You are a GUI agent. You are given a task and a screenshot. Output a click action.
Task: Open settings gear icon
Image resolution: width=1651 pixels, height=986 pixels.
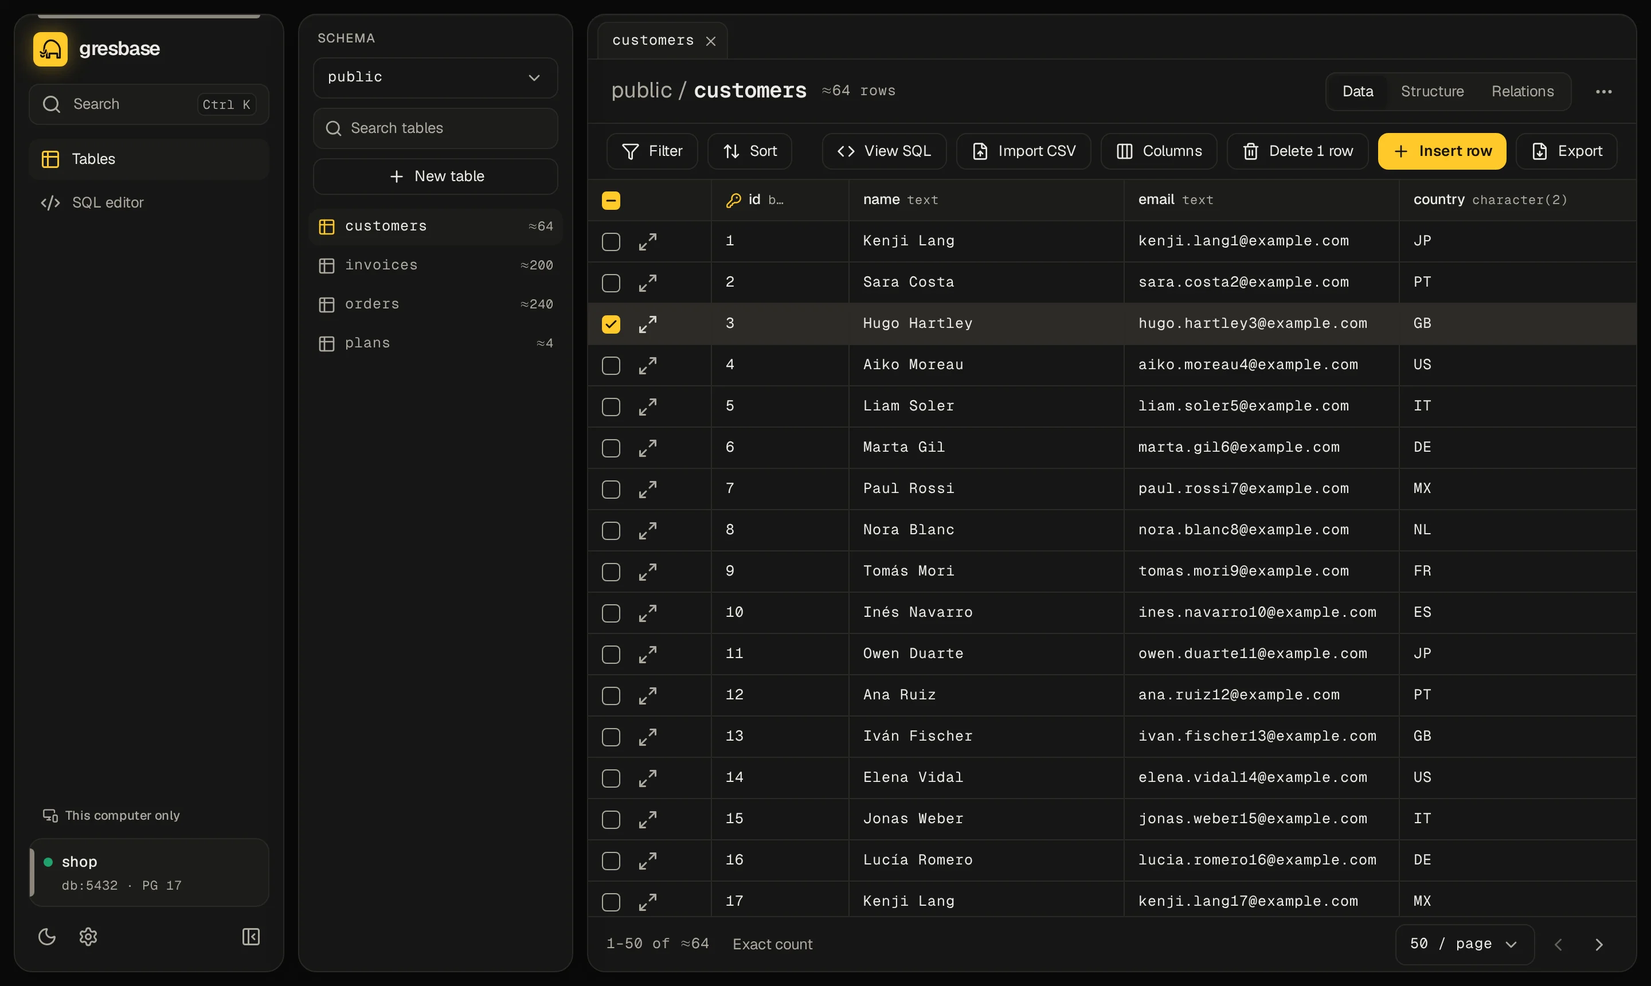88,936
